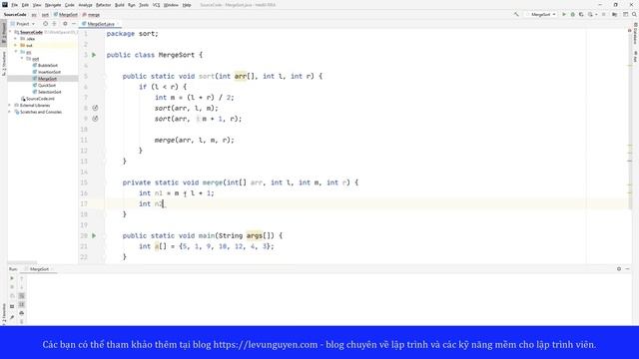Run MergeSort with the green play toolbar button
The height and width of the screenshot is (359, 639).
click(564, 14)
